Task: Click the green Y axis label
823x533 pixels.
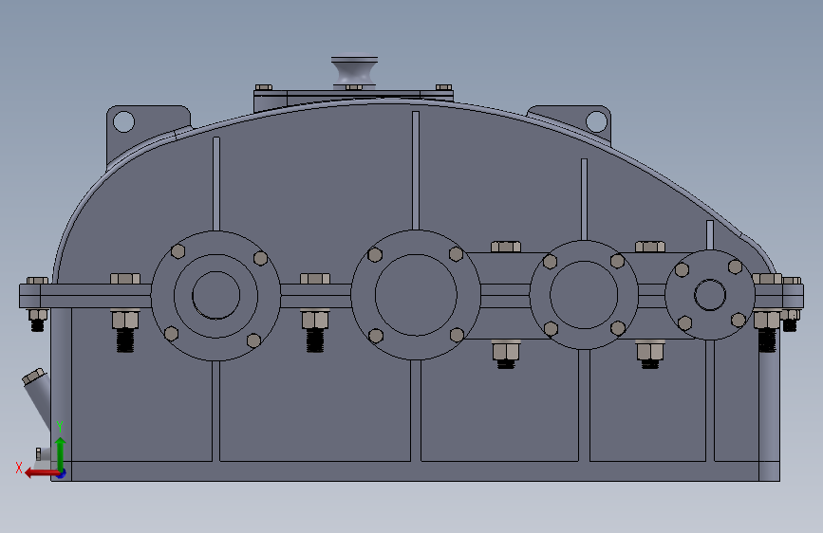Action: [60, 427]
